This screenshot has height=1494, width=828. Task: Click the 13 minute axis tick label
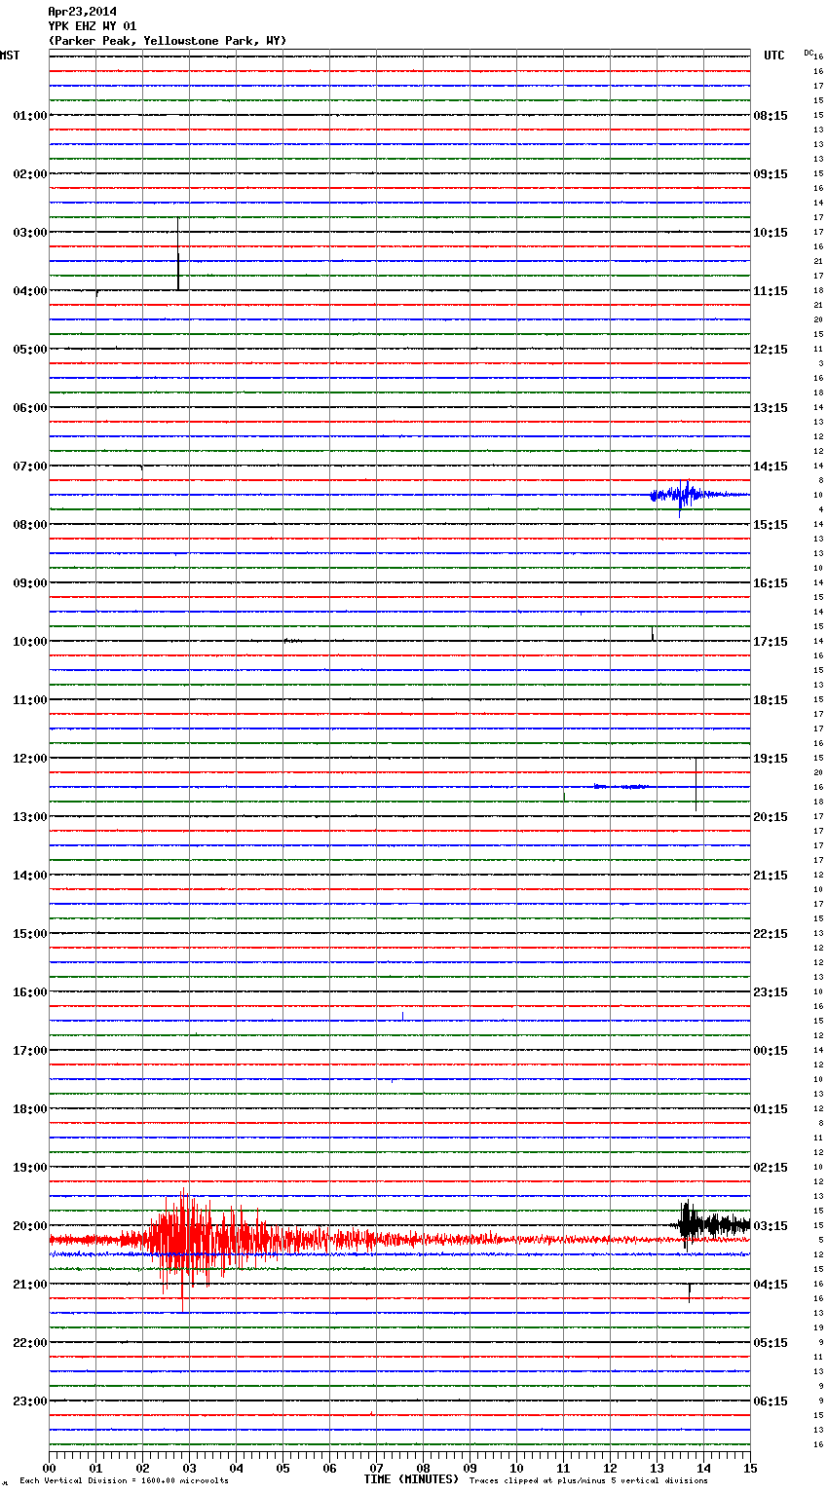[657, 1468]
